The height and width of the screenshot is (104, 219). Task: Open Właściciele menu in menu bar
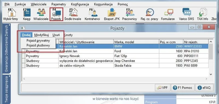coord(39,4)
